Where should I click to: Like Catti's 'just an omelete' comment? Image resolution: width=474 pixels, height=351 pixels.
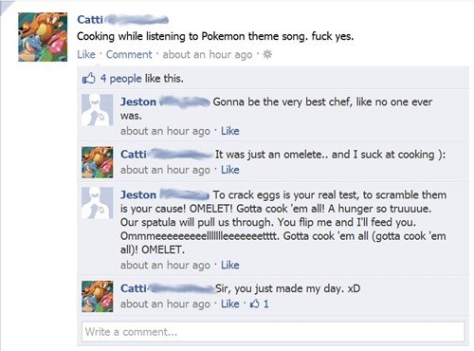coord(230,170)
